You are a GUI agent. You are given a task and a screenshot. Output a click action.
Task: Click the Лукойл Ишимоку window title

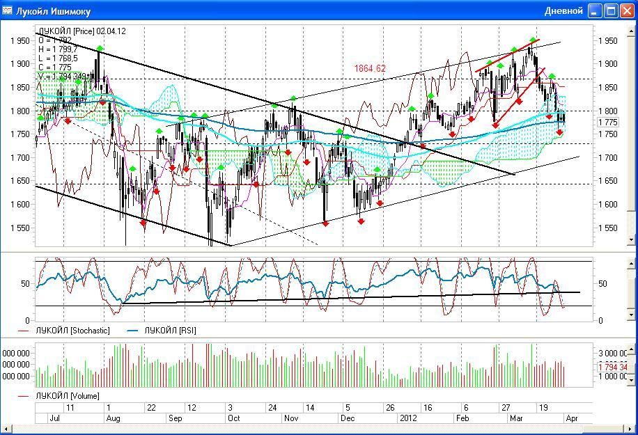[53, 11]
